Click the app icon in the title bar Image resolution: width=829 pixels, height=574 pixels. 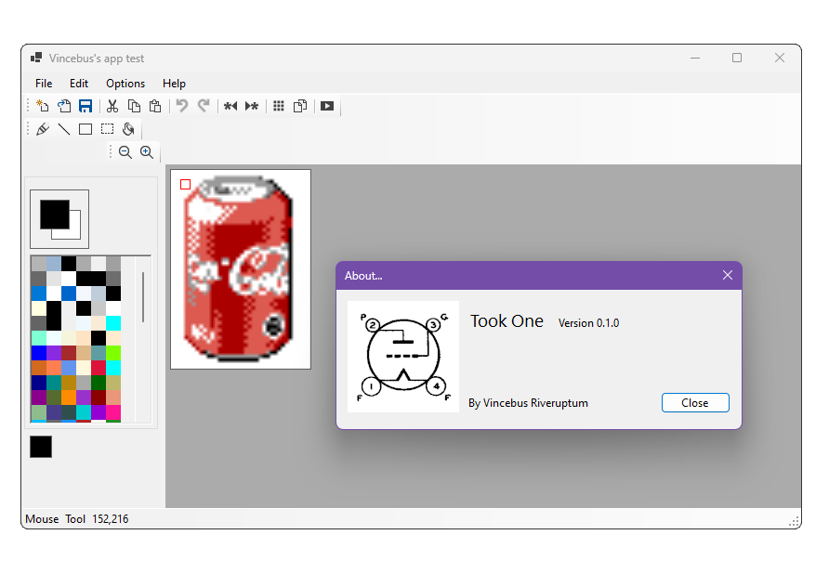36,59
